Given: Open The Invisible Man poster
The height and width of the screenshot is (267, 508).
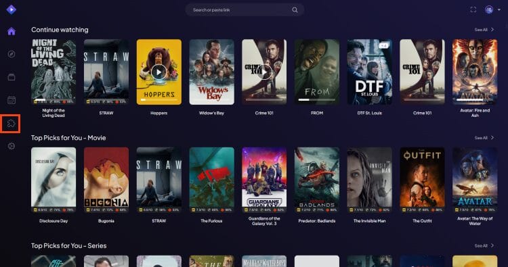Looking at the screenshot, I should pos(370,180).
